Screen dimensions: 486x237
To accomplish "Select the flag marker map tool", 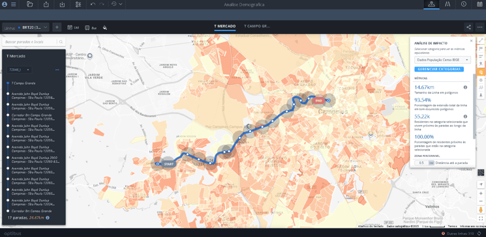I will click(481, 49).
